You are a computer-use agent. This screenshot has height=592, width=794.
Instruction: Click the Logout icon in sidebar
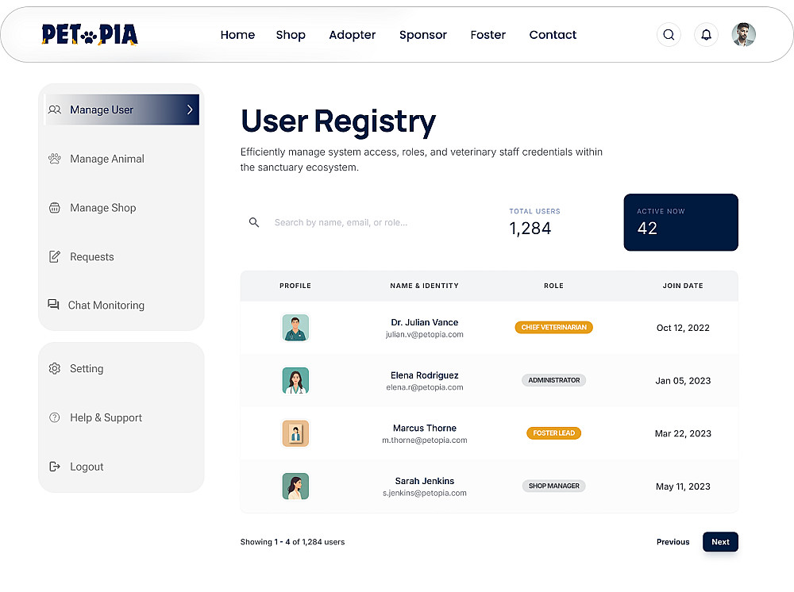[55, 467]
